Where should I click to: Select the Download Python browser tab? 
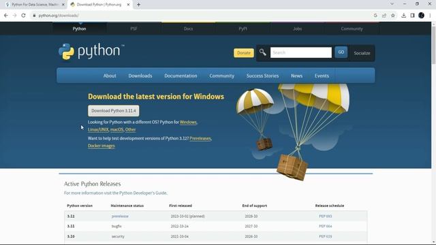(99, 5)
